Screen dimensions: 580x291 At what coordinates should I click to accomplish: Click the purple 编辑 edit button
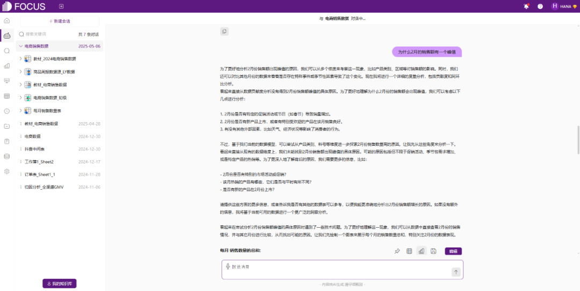pos(453,251)
